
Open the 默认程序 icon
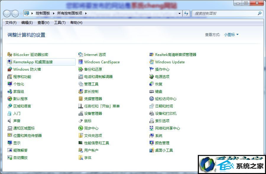tap(10, 99)
